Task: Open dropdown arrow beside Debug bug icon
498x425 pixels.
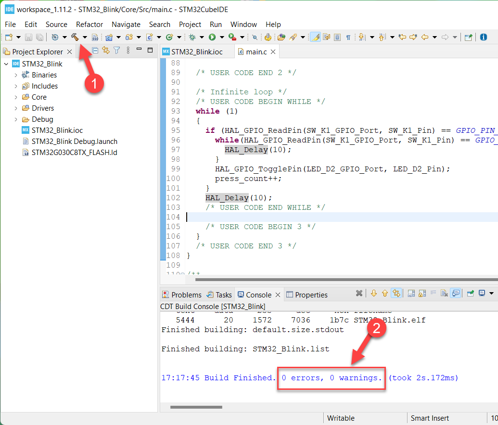Action: tap(202, 38)
